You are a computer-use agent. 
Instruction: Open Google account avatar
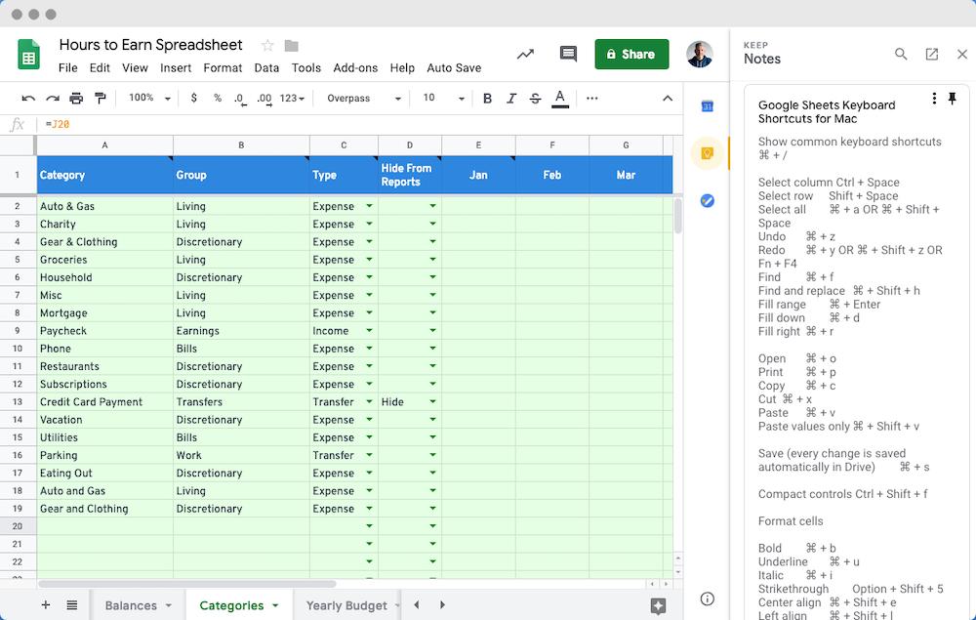pyautogui.click(x=700, y=54)
